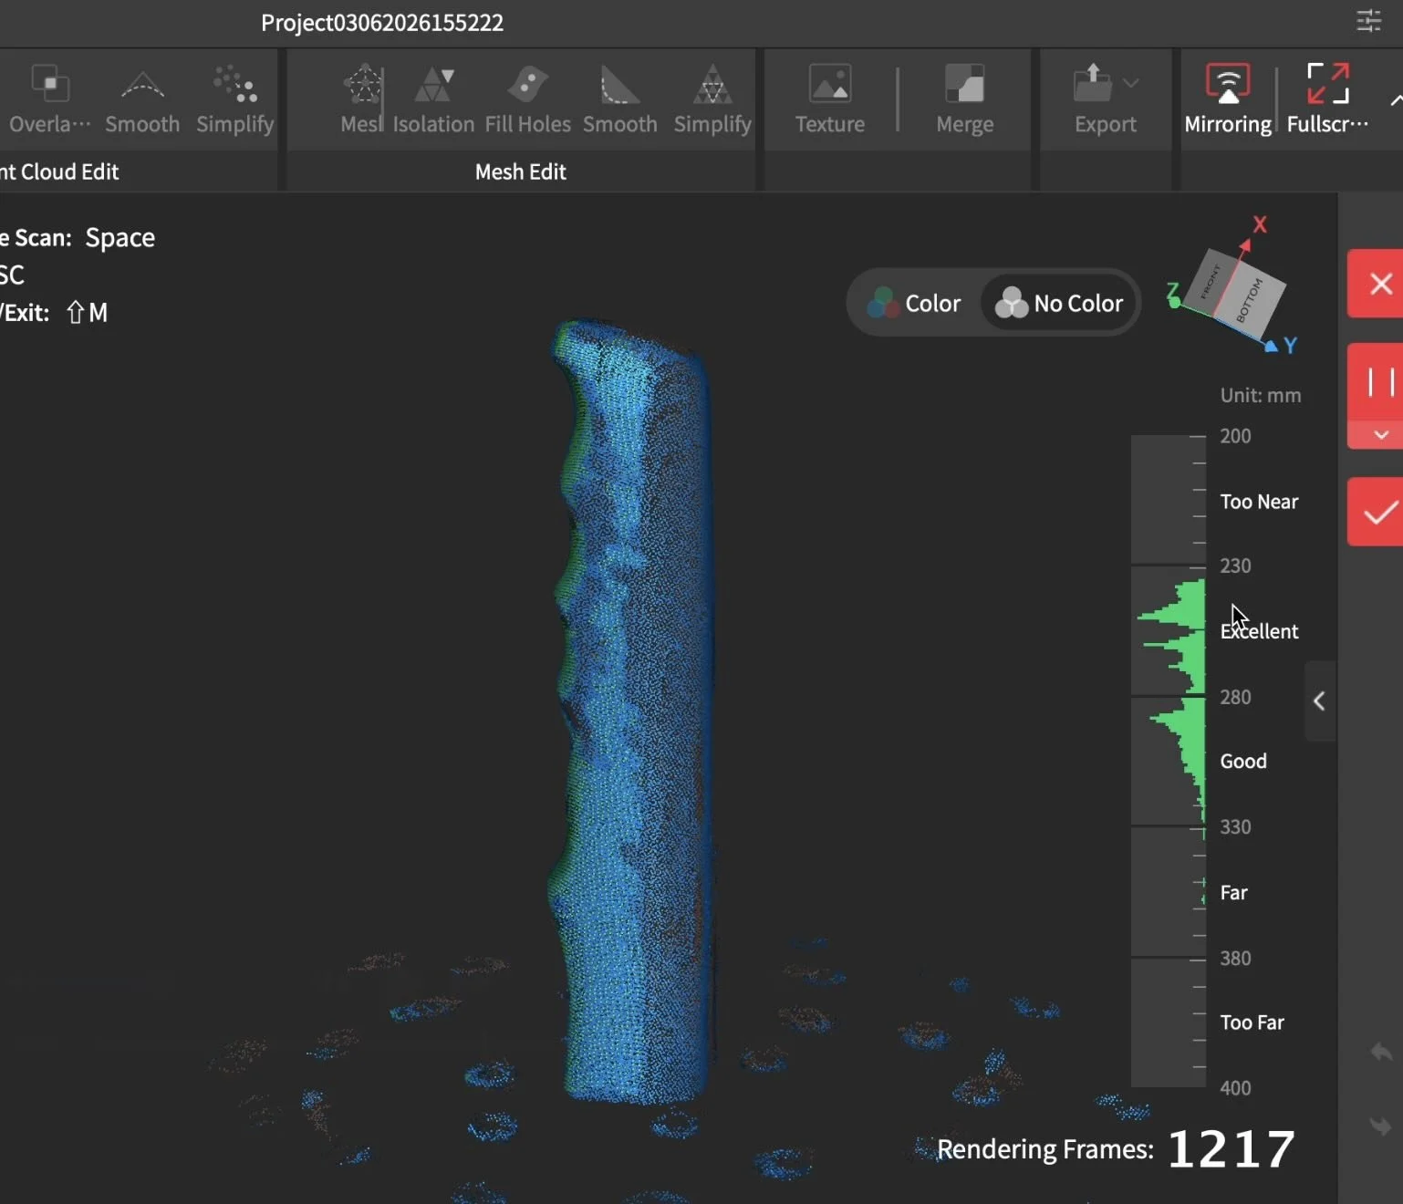Viewport: 1403px width, 1204px height.
Task: Cancel scanning with the red X button
Action: point(1380,284)
